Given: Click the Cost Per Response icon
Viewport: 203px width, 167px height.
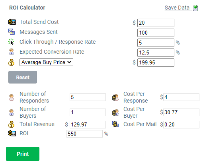Looking at the screenshot, I should coord(115,97).
